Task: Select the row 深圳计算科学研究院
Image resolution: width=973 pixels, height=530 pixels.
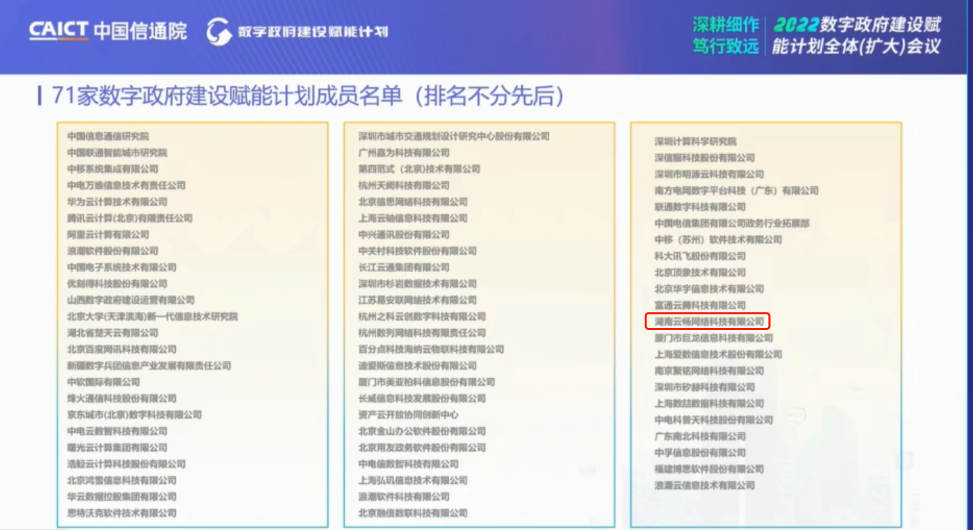Action: (695, 142)
